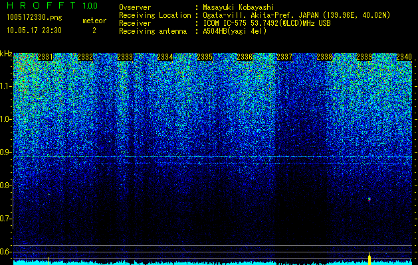Click the observer name Masayuki Kobayashi
Screen dimensions: 418x265
[x=239, y=8]
